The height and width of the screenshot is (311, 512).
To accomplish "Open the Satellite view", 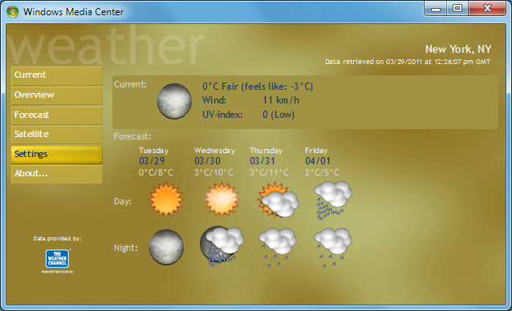I will pos(57,135).
